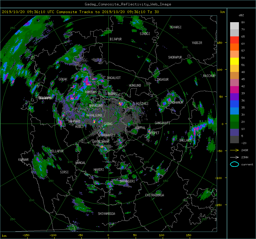Screen dimensions: 256x239
Task: Click the BIJAPUR city label
Action: [x=115, y=39]
